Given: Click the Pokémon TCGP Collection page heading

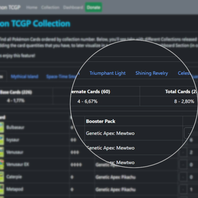Looking at the screenshot, I should click(x=35, y=23).
